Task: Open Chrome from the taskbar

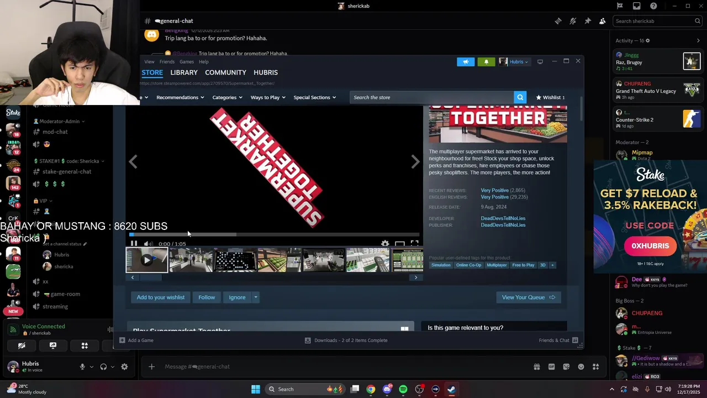Action: click(371, 389)
